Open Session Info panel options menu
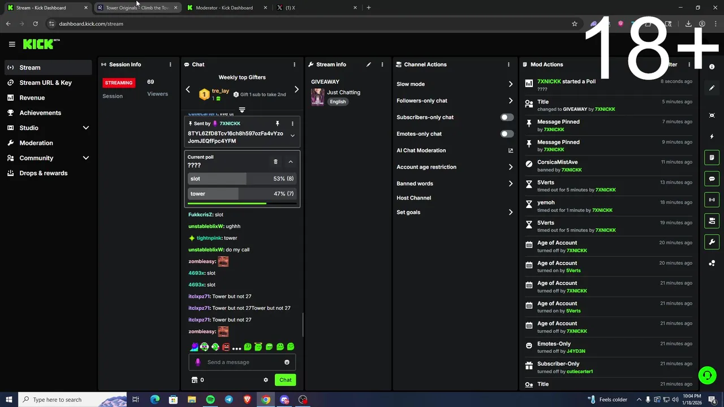724x407 pixels. (170, 64)
